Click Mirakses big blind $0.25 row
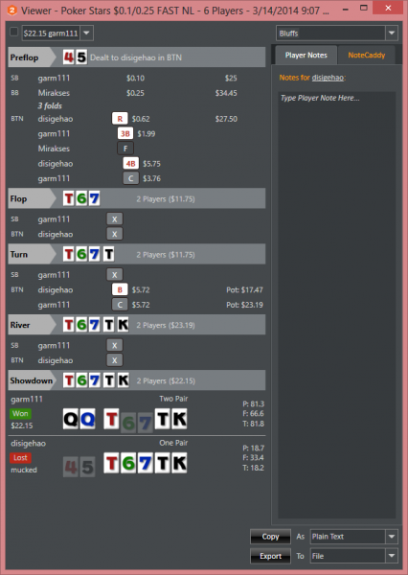 136,93
